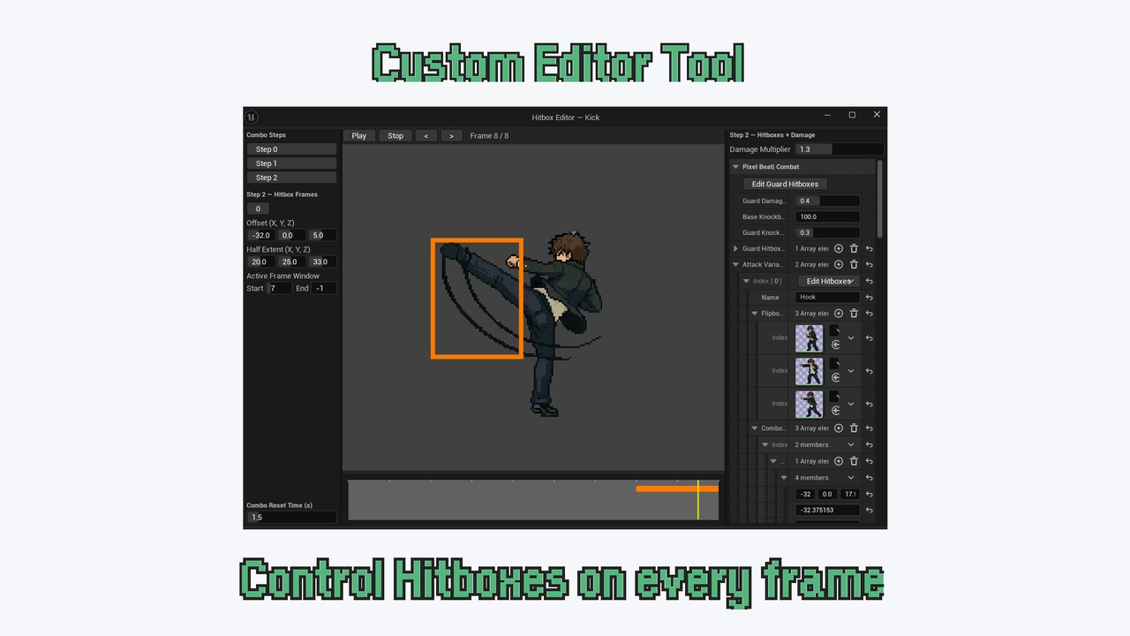Image resolution: width=1130 pixels, height=636 pixels.
Task: Click the Name field containing Hook
Action: [x=827, y=298]
